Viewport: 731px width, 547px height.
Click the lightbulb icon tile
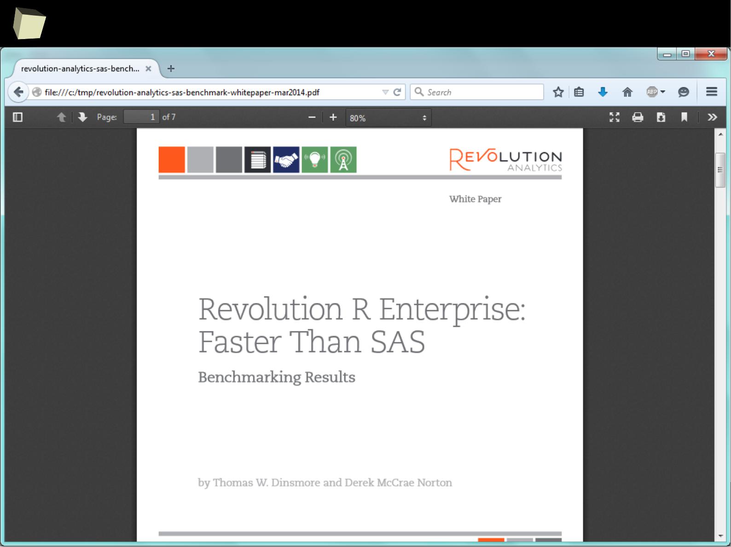pyautogui.click(x=315, y=160)
